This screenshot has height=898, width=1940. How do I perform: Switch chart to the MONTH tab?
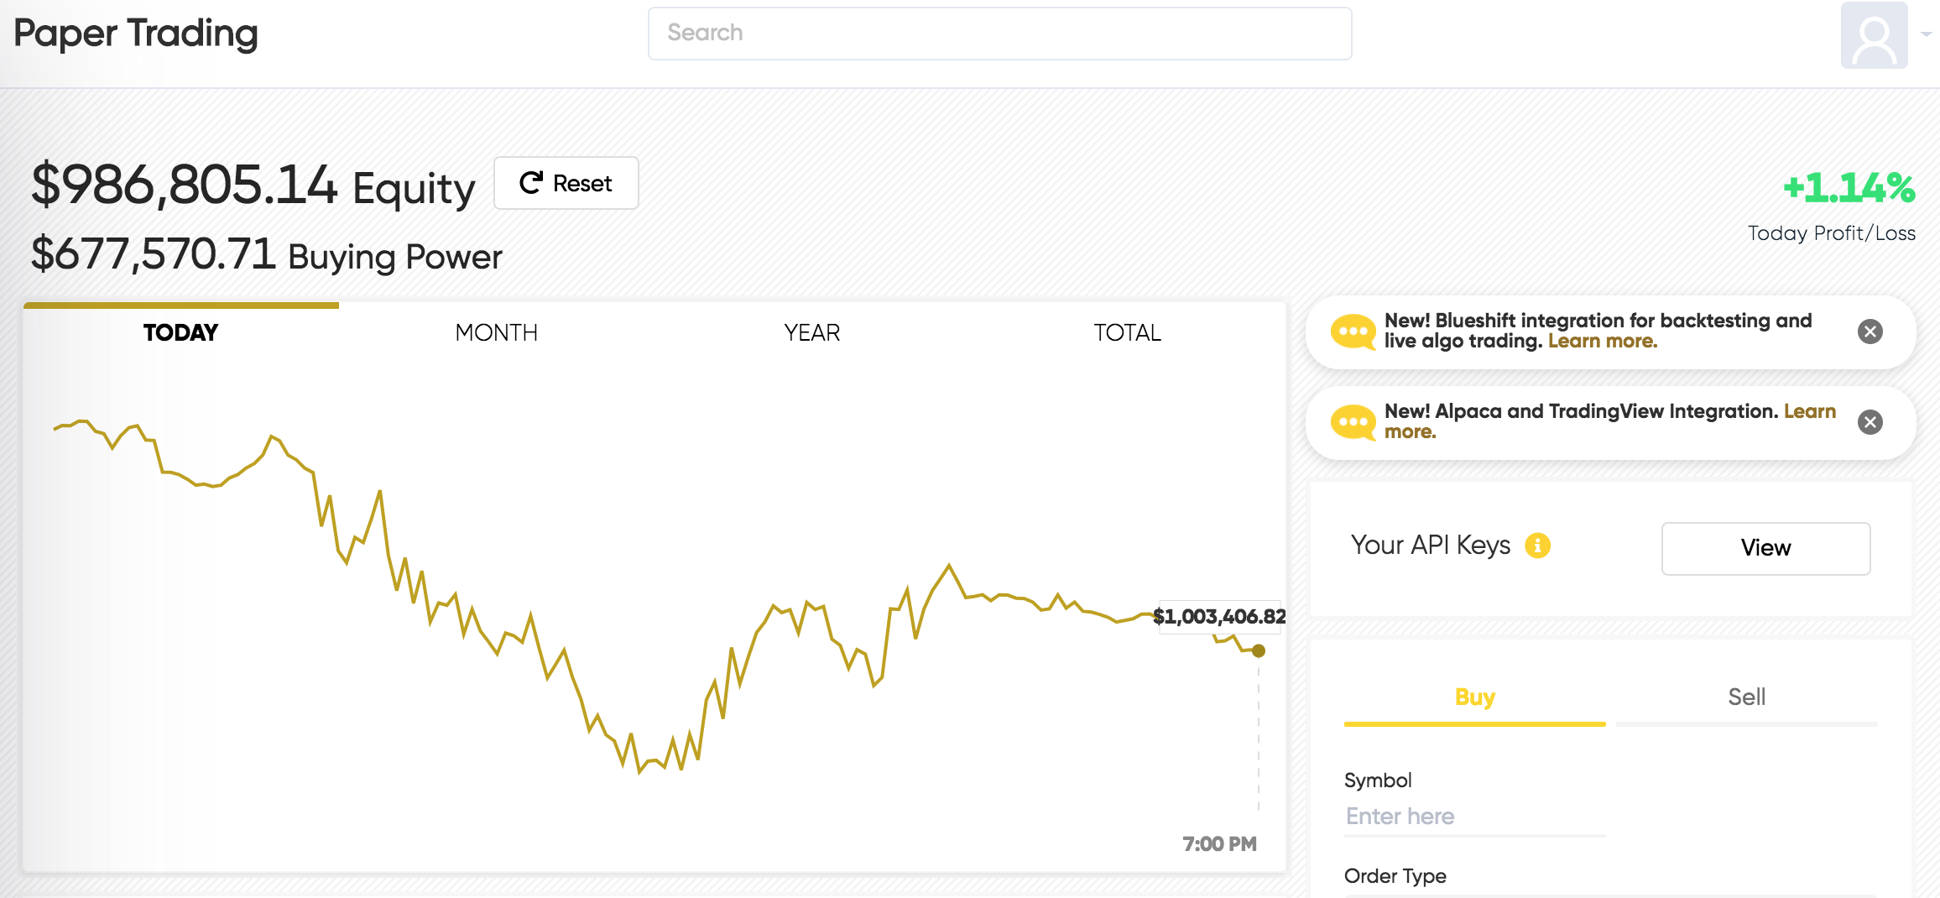(496, 333)
